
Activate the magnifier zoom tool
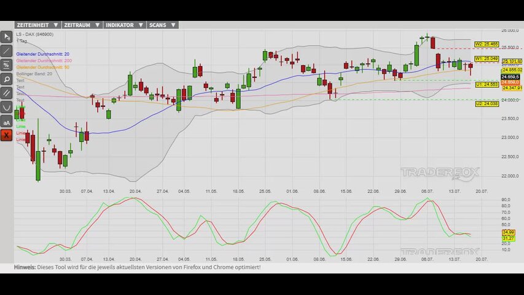coord(6,79)
